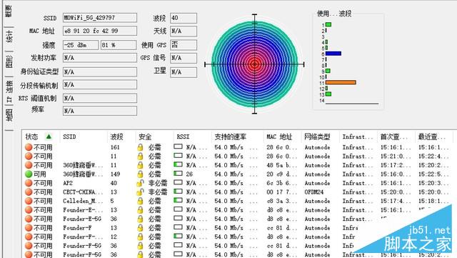Click the open padlock icon in the AP2 row
The width and height of the screenshot is (457, 258).
[x=140, y=183]
